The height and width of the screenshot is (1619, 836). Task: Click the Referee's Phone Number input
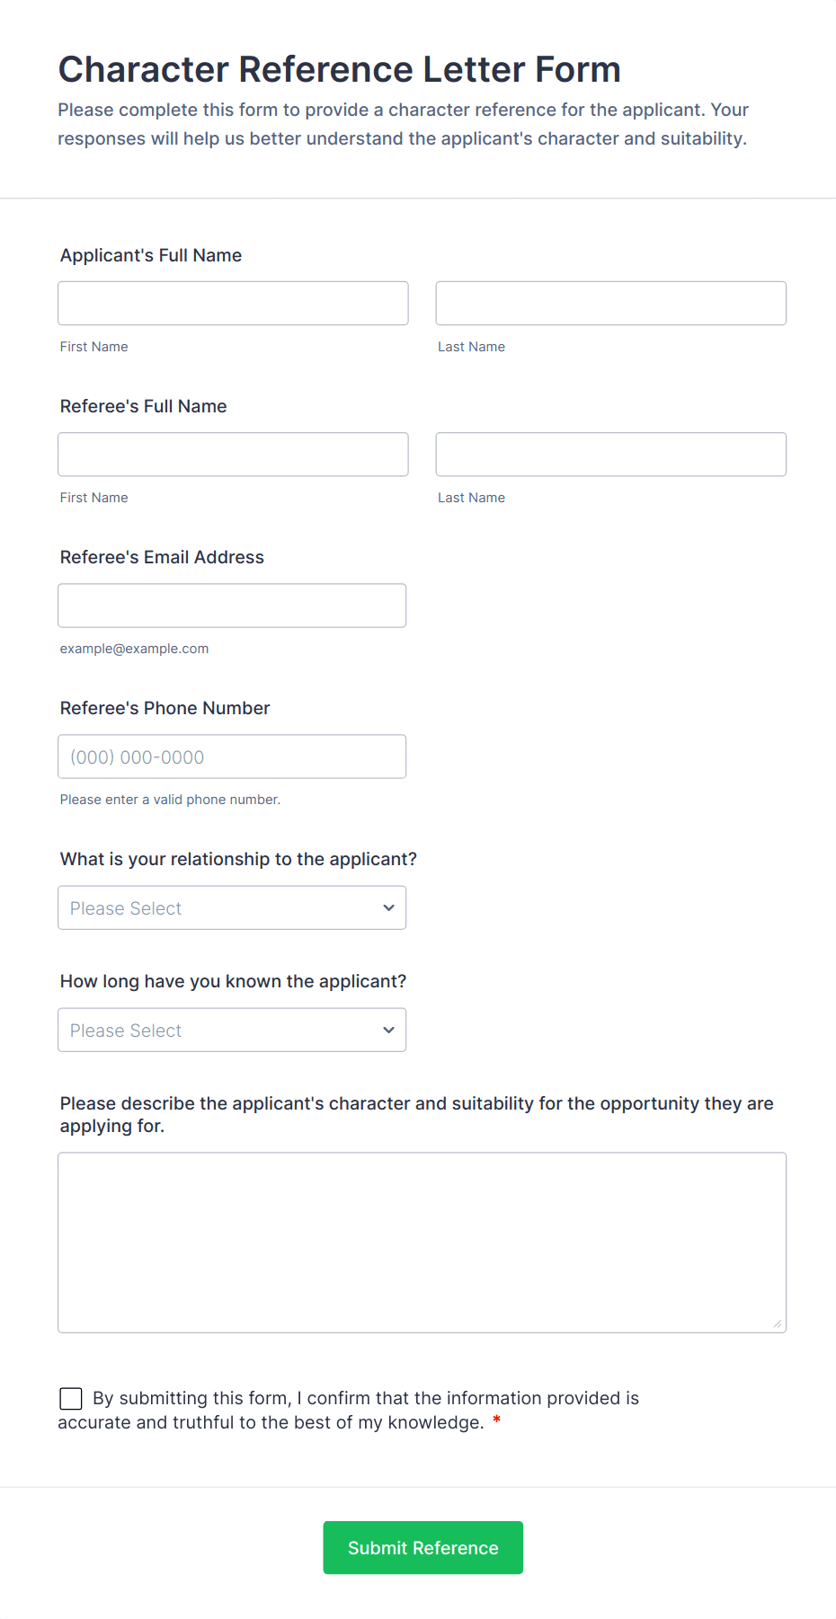232,756
